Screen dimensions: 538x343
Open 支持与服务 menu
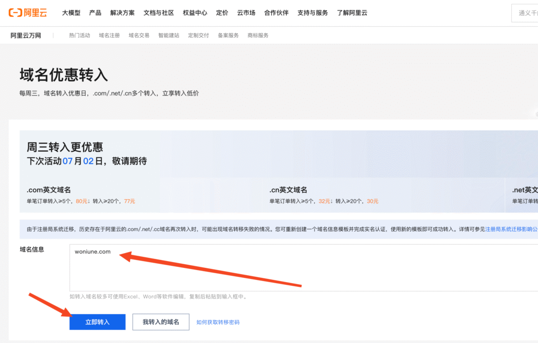coord(313,13)
